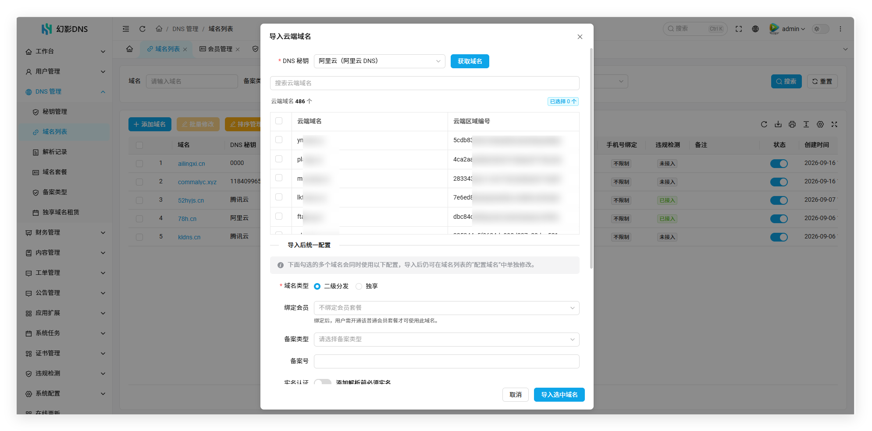Open 秘钥管理 in sidebar

click(x=65, y=112)
